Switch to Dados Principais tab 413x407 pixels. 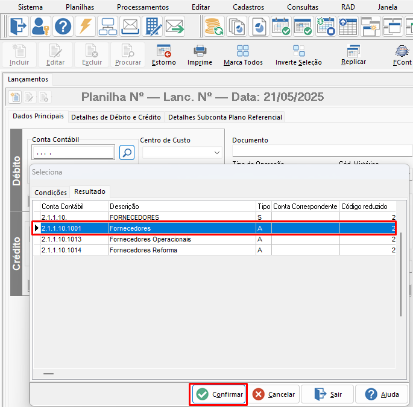pos(38,116)
